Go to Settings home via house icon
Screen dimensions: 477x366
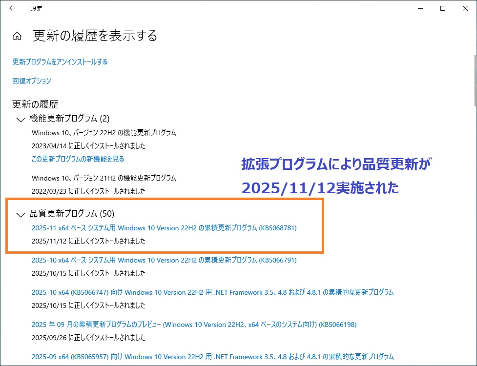pos(17,36)
